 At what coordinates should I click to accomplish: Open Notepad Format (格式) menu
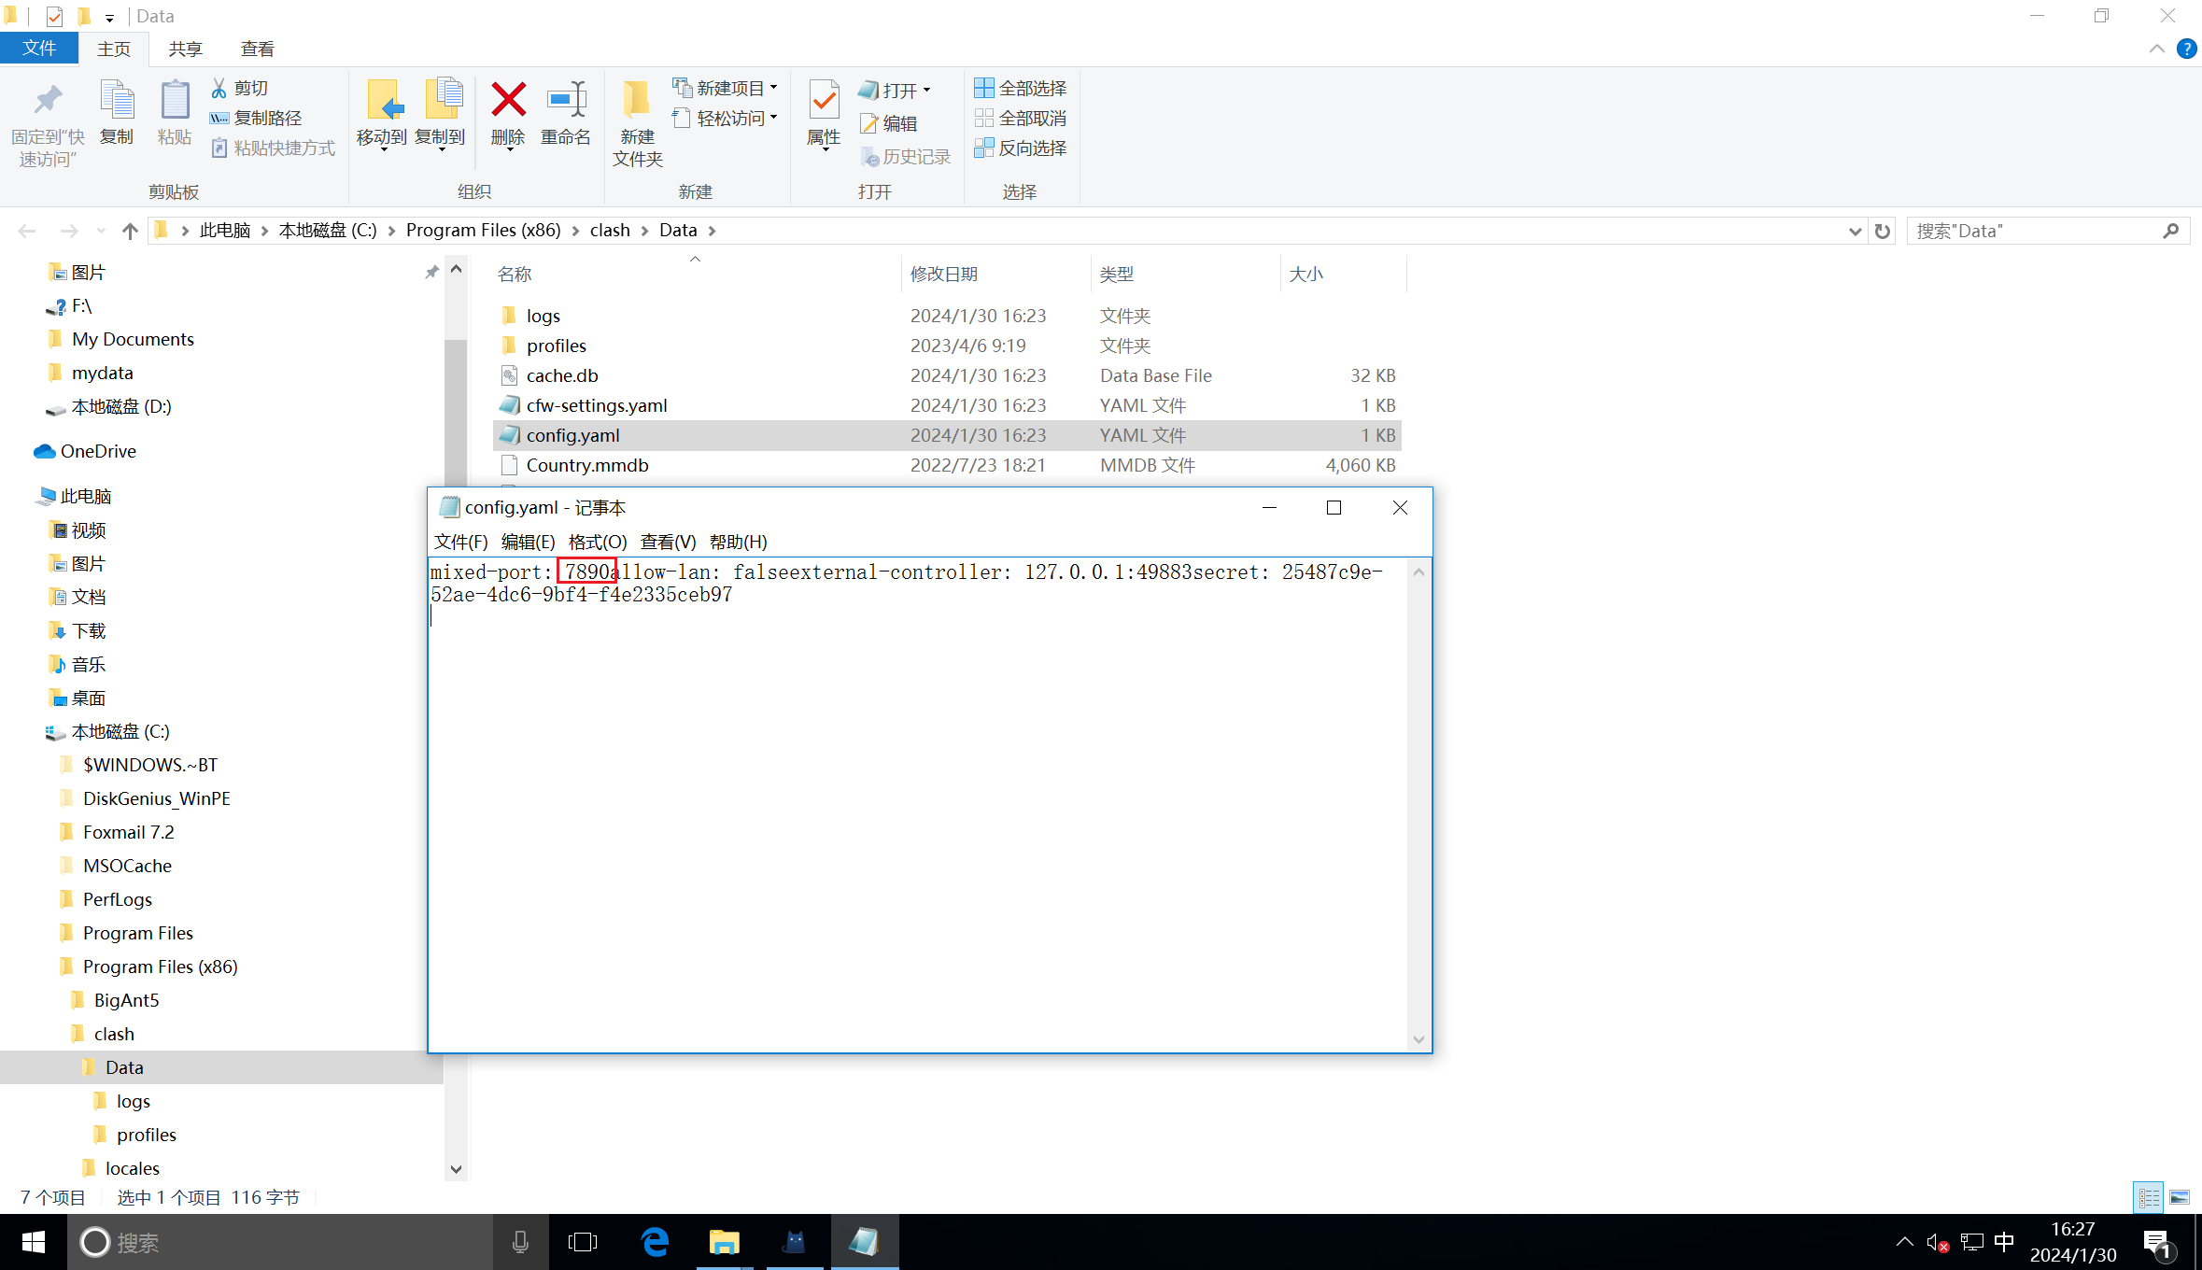(x=597, y=542)
